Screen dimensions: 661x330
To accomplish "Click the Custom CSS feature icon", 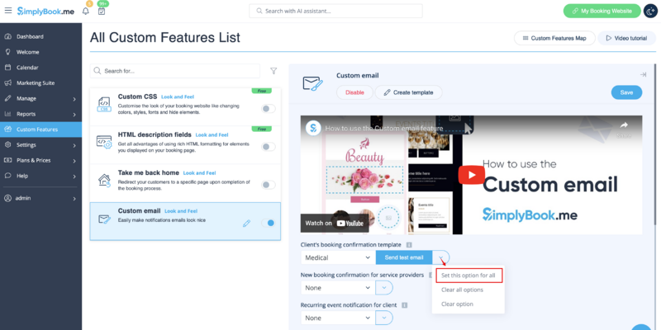I will click(104, 104).
